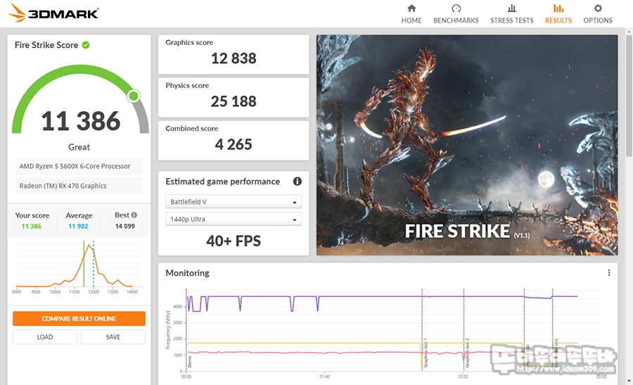Click the Demo timeline marker
633x385 pixels.
pos(190,362)
